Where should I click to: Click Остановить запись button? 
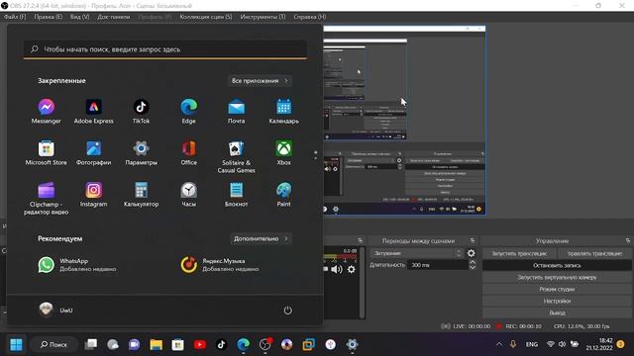(x=557, y=265)
